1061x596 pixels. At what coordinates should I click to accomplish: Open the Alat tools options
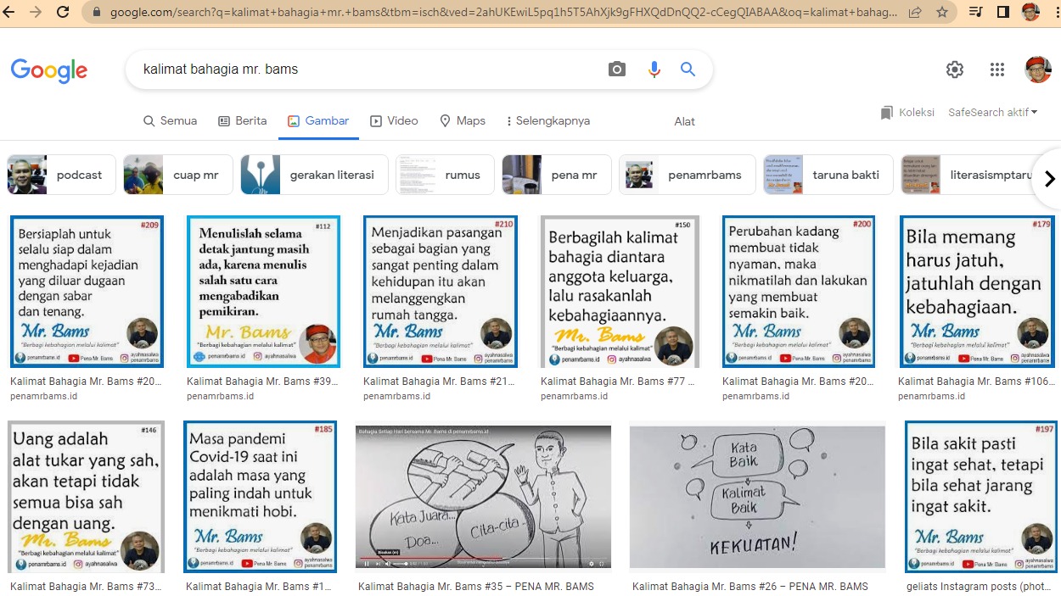(685, 121)
